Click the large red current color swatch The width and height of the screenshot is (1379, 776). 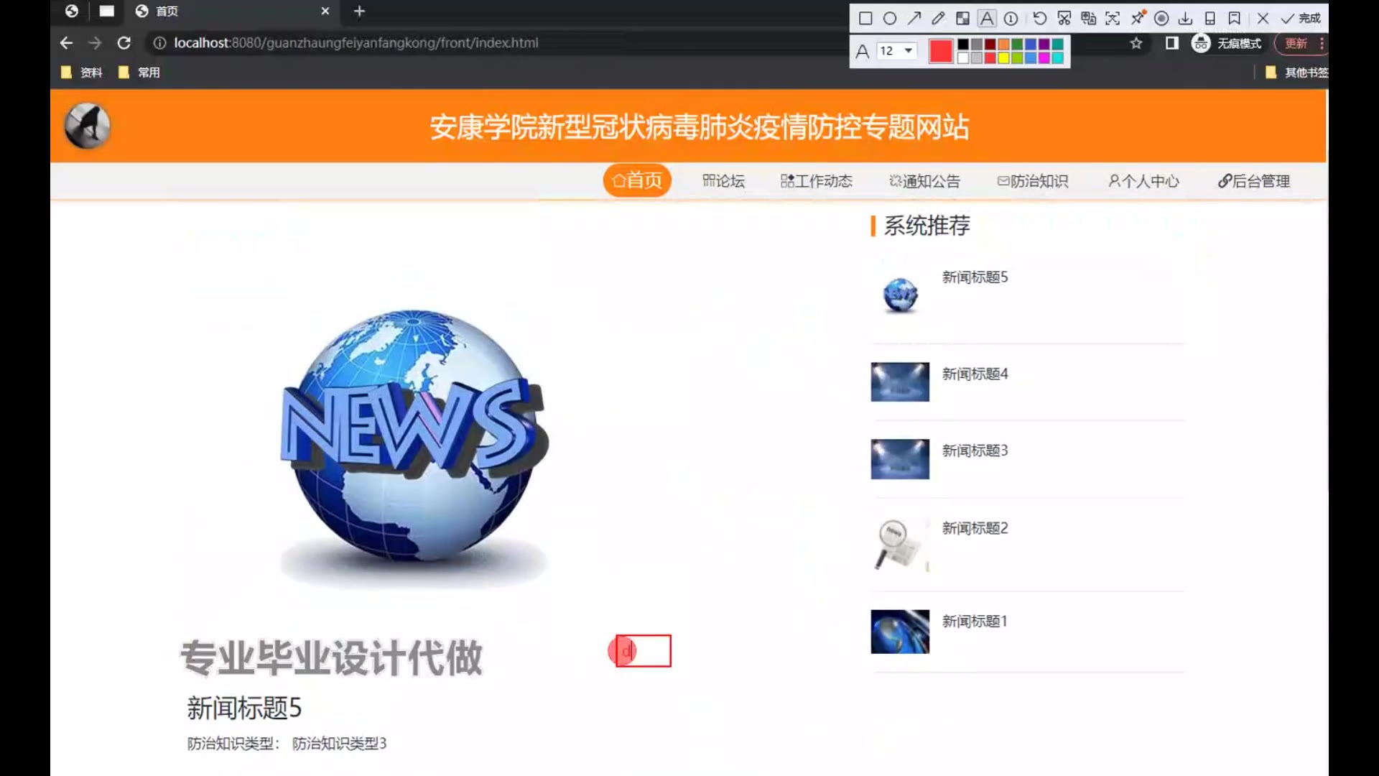click(941, 51)
